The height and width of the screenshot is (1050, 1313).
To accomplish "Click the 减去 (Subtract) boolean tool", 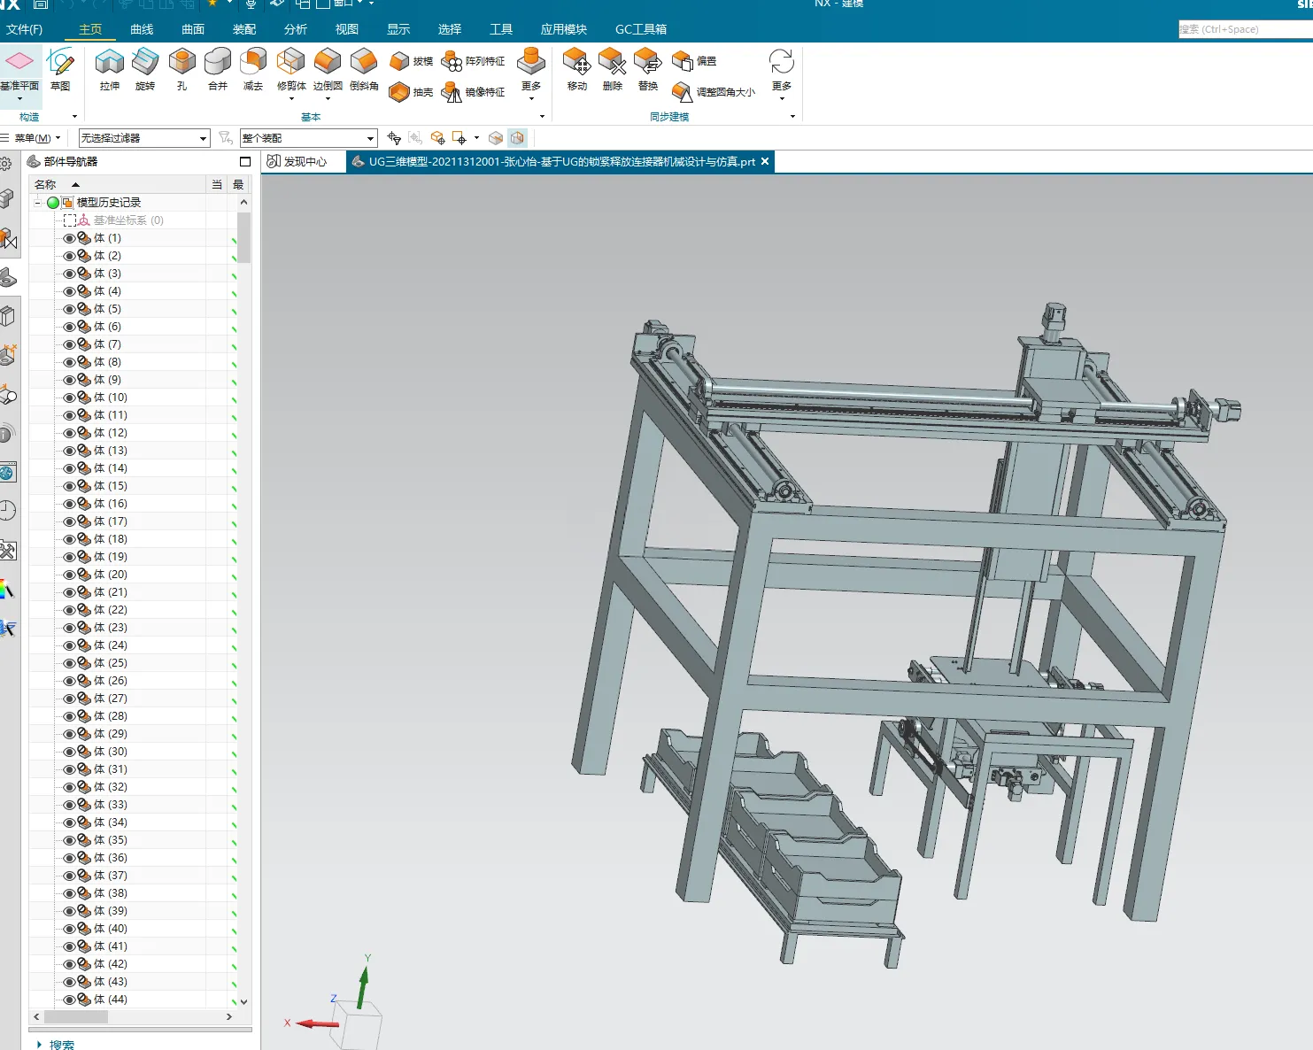I will click(253, 69).
